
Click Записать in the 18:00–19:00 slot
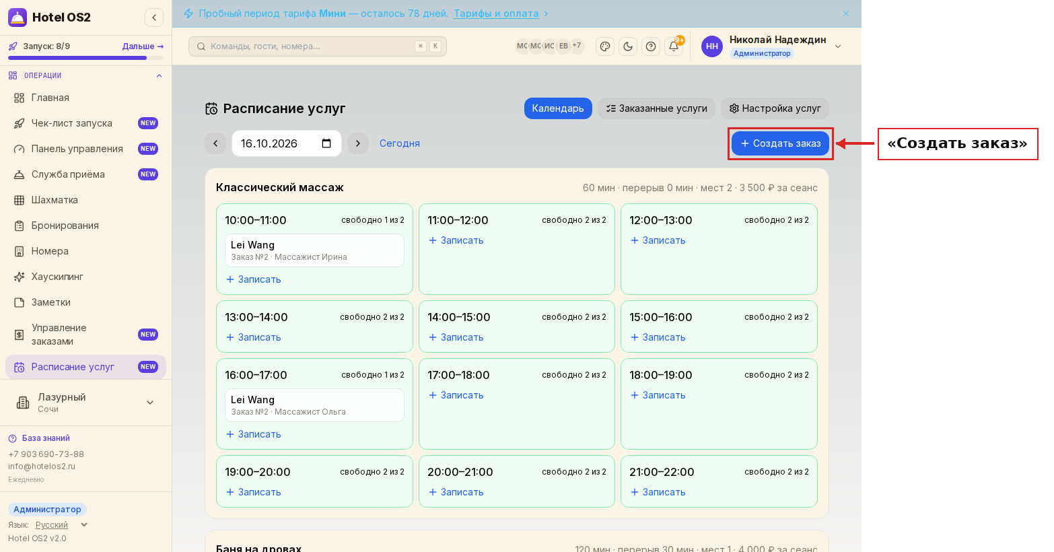click(x=658, y=395)
